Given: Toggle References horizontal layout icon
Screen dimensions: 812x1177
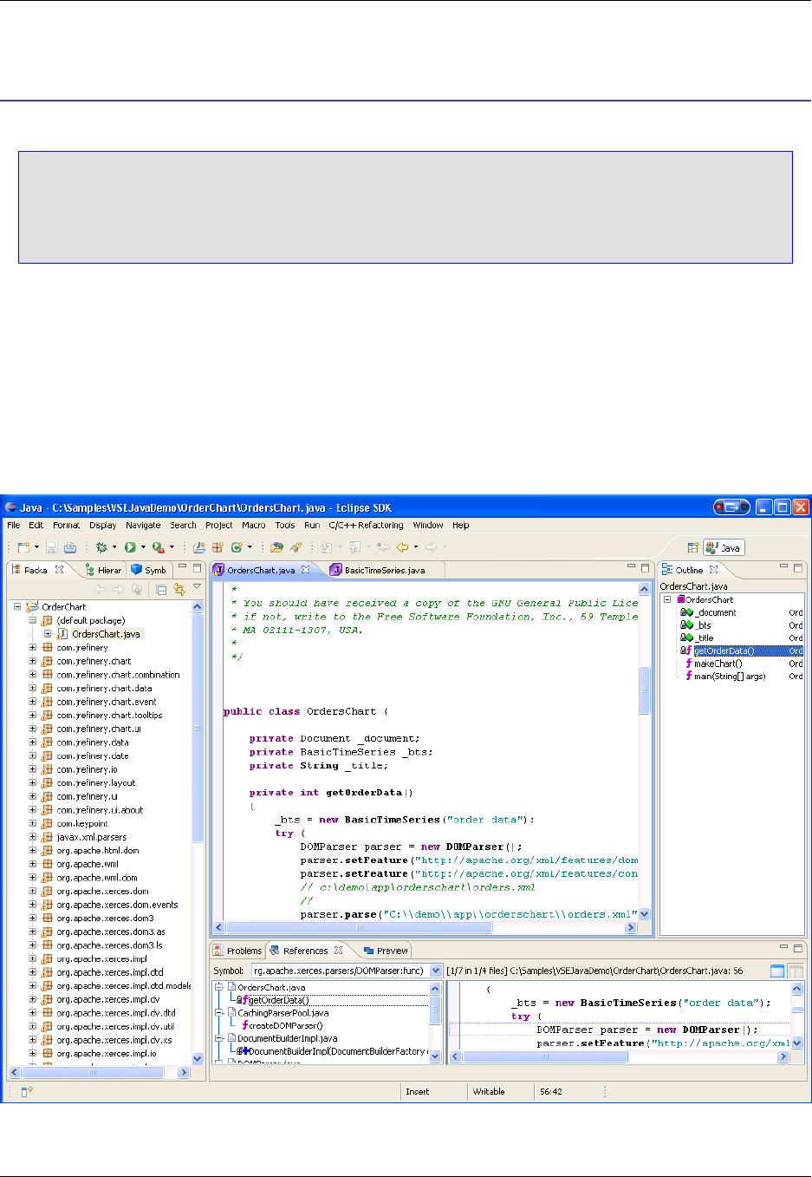Looking at the screenshot, I should point(777,971).
